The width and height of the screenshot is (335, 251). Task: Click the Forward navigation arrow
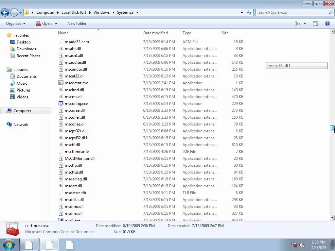pyautogui.click(x=14, y=12)
